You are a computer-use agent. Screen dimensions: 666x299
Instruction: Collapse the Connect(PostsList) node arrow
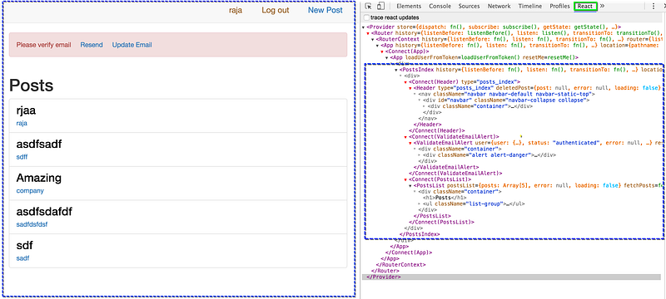pos(405,179)
